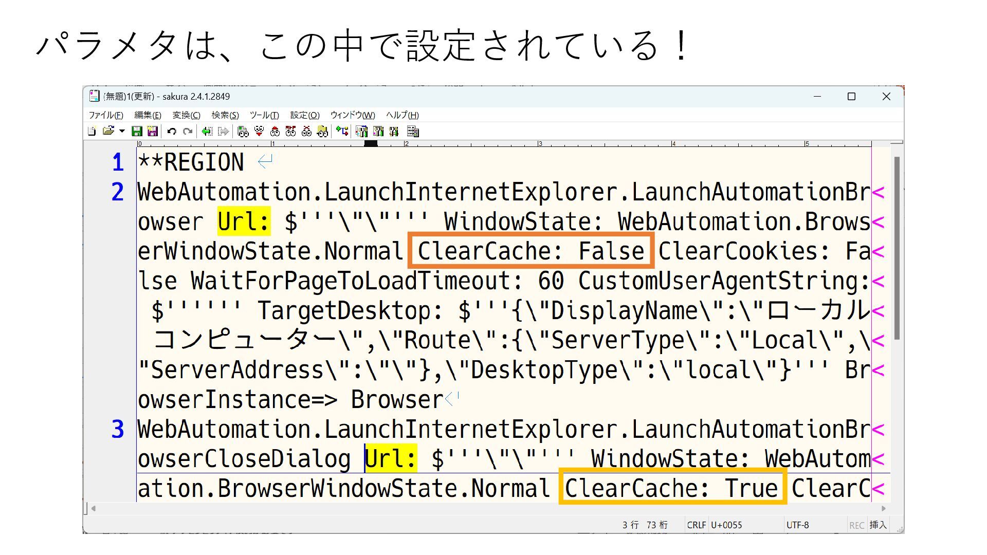The height and width of the screenshot is (555, 987).
Task: Click line number 3 in gutter
Action: (118, 429)
